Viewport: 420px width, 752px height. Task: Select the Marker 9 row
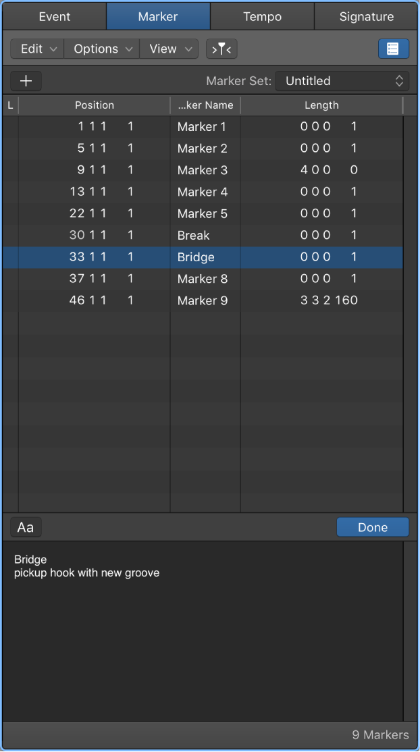[x=203, y=300]
